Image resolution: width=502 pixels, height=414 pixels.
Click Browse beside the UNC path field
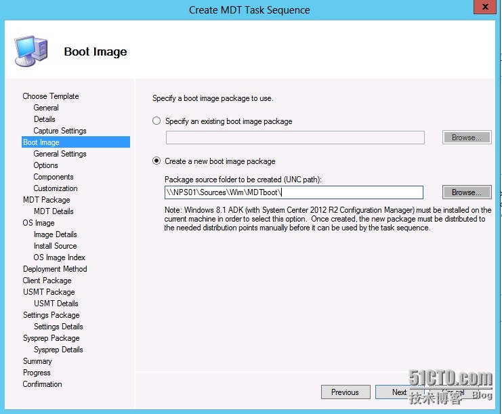coord(467,192)
